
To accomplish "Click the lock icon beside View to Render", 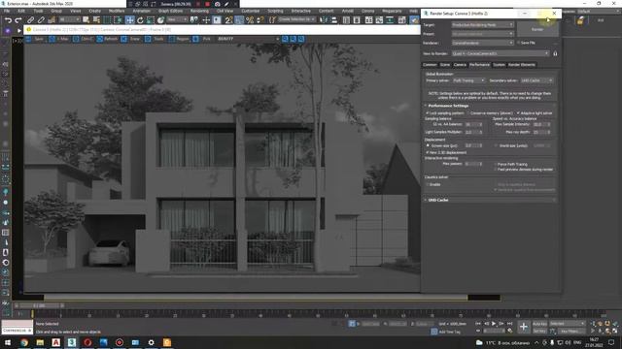I will [x=555, y=53].
